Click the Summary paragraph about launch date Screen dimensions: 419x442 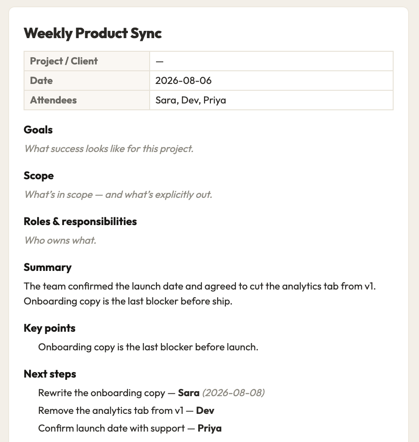click(x=200, y=294)
